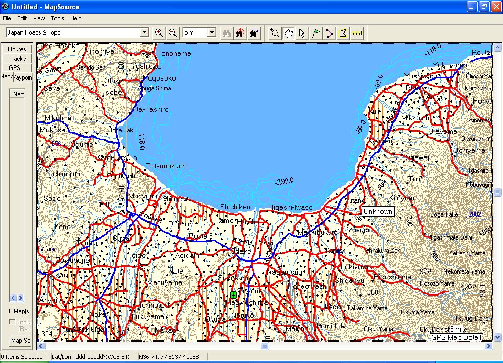Switch to the Routes tab
Viewport: 503px width, 363px height.
[x=17, y=49]
